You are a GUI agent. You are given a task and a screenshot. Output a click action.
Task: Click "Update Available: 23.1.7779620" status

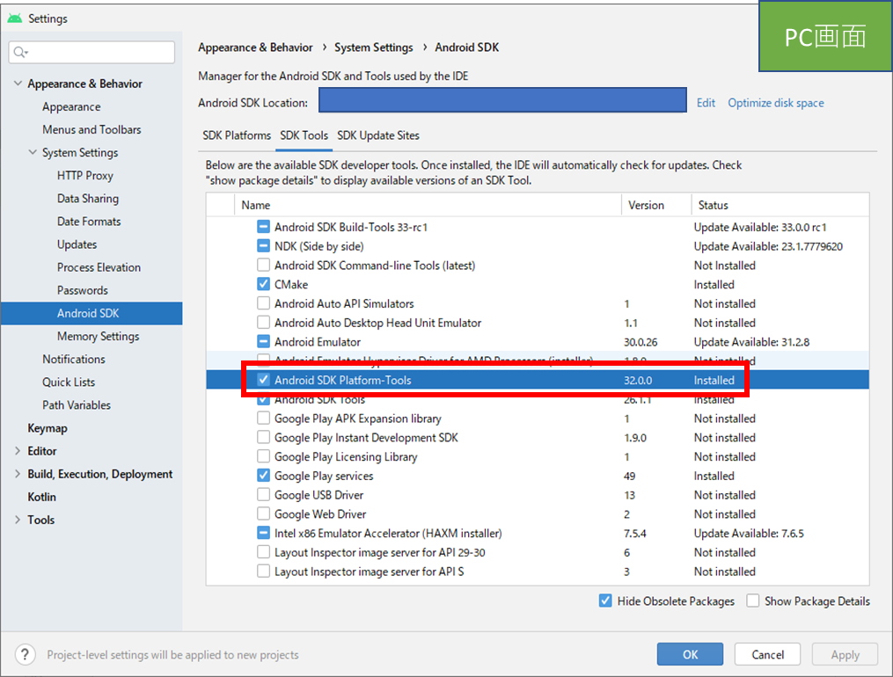(x=768, y=246)
